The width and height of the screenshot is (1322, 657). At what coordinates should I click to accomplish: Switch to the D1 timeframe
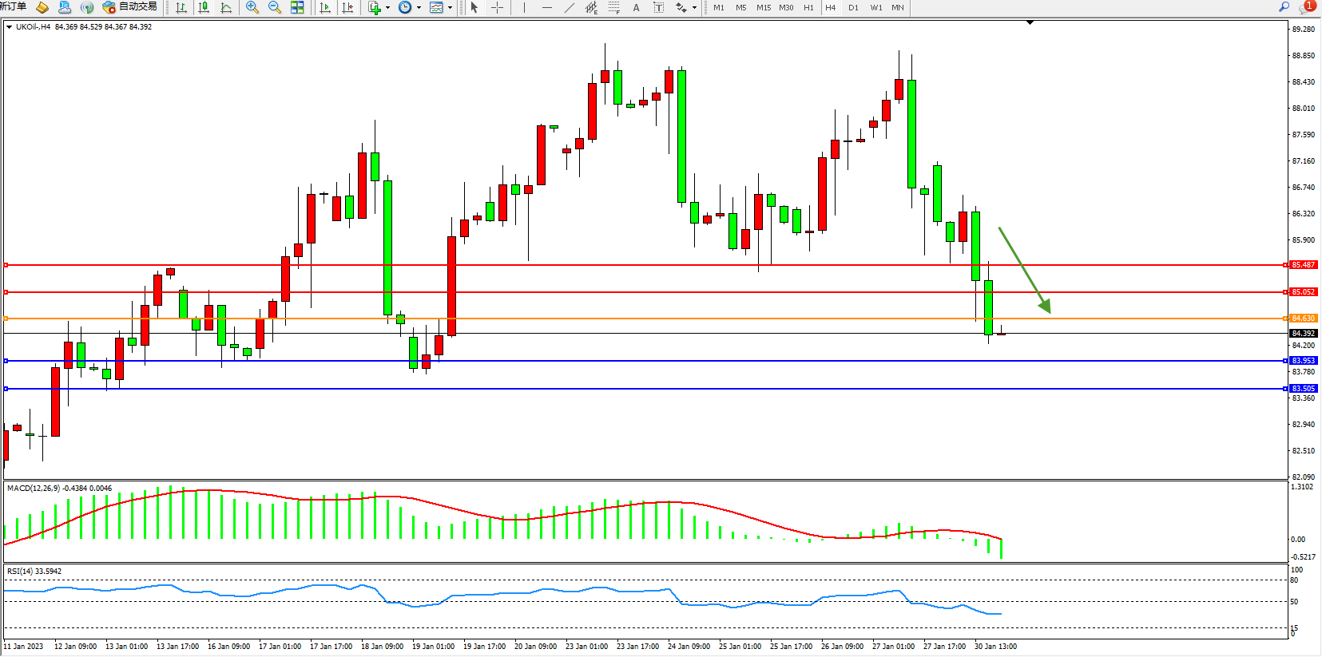pyautogui.click(x=853, y=7)
